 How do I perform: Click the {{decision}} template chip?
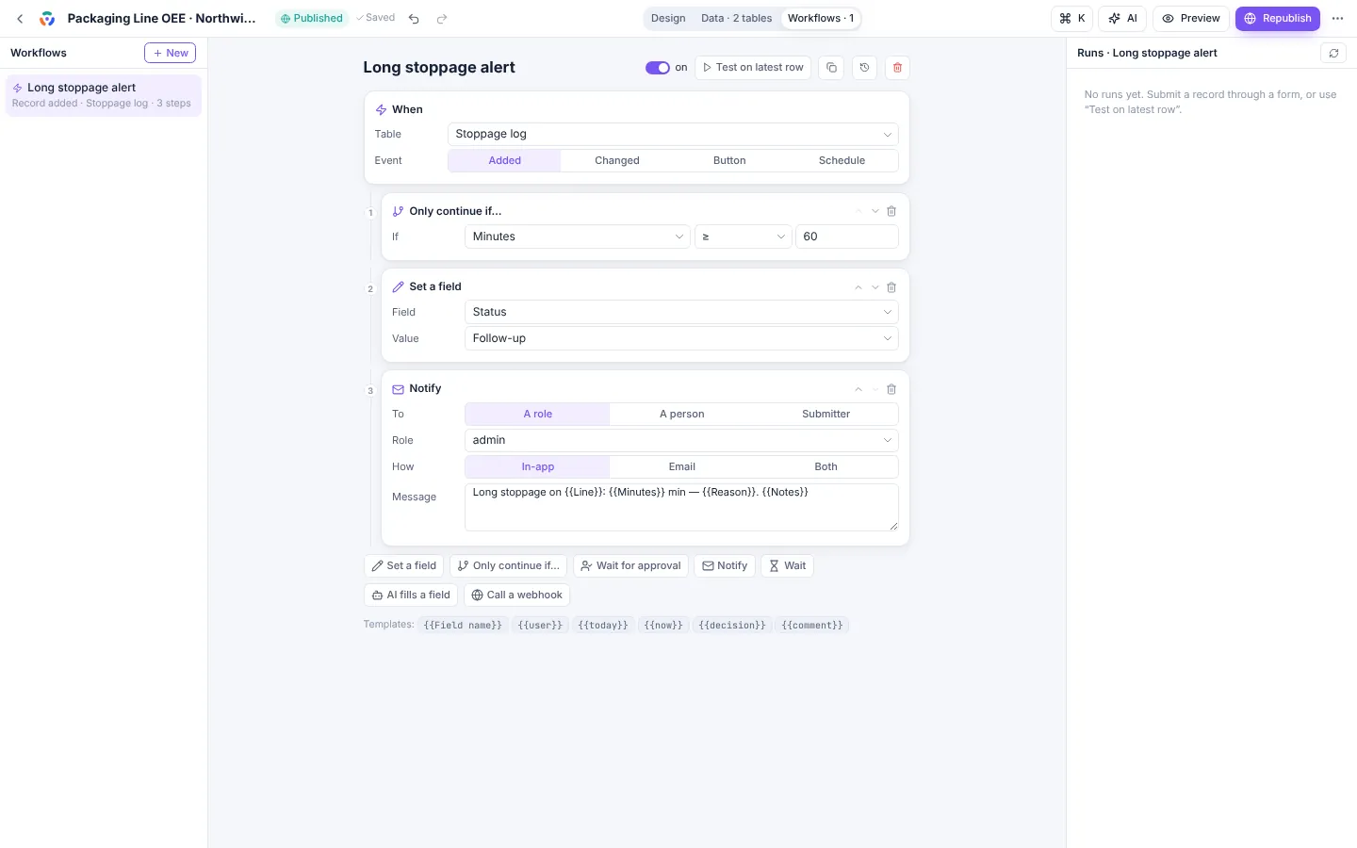coord(732,625)
